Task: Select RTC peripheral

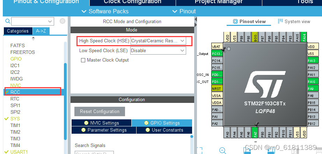Action: (x=15, y=99)
